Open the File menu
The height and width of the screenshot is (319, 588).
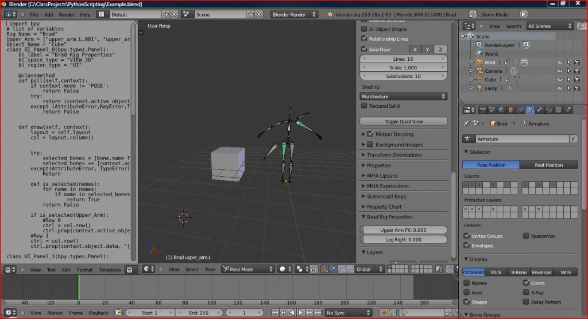coord(34,14)
